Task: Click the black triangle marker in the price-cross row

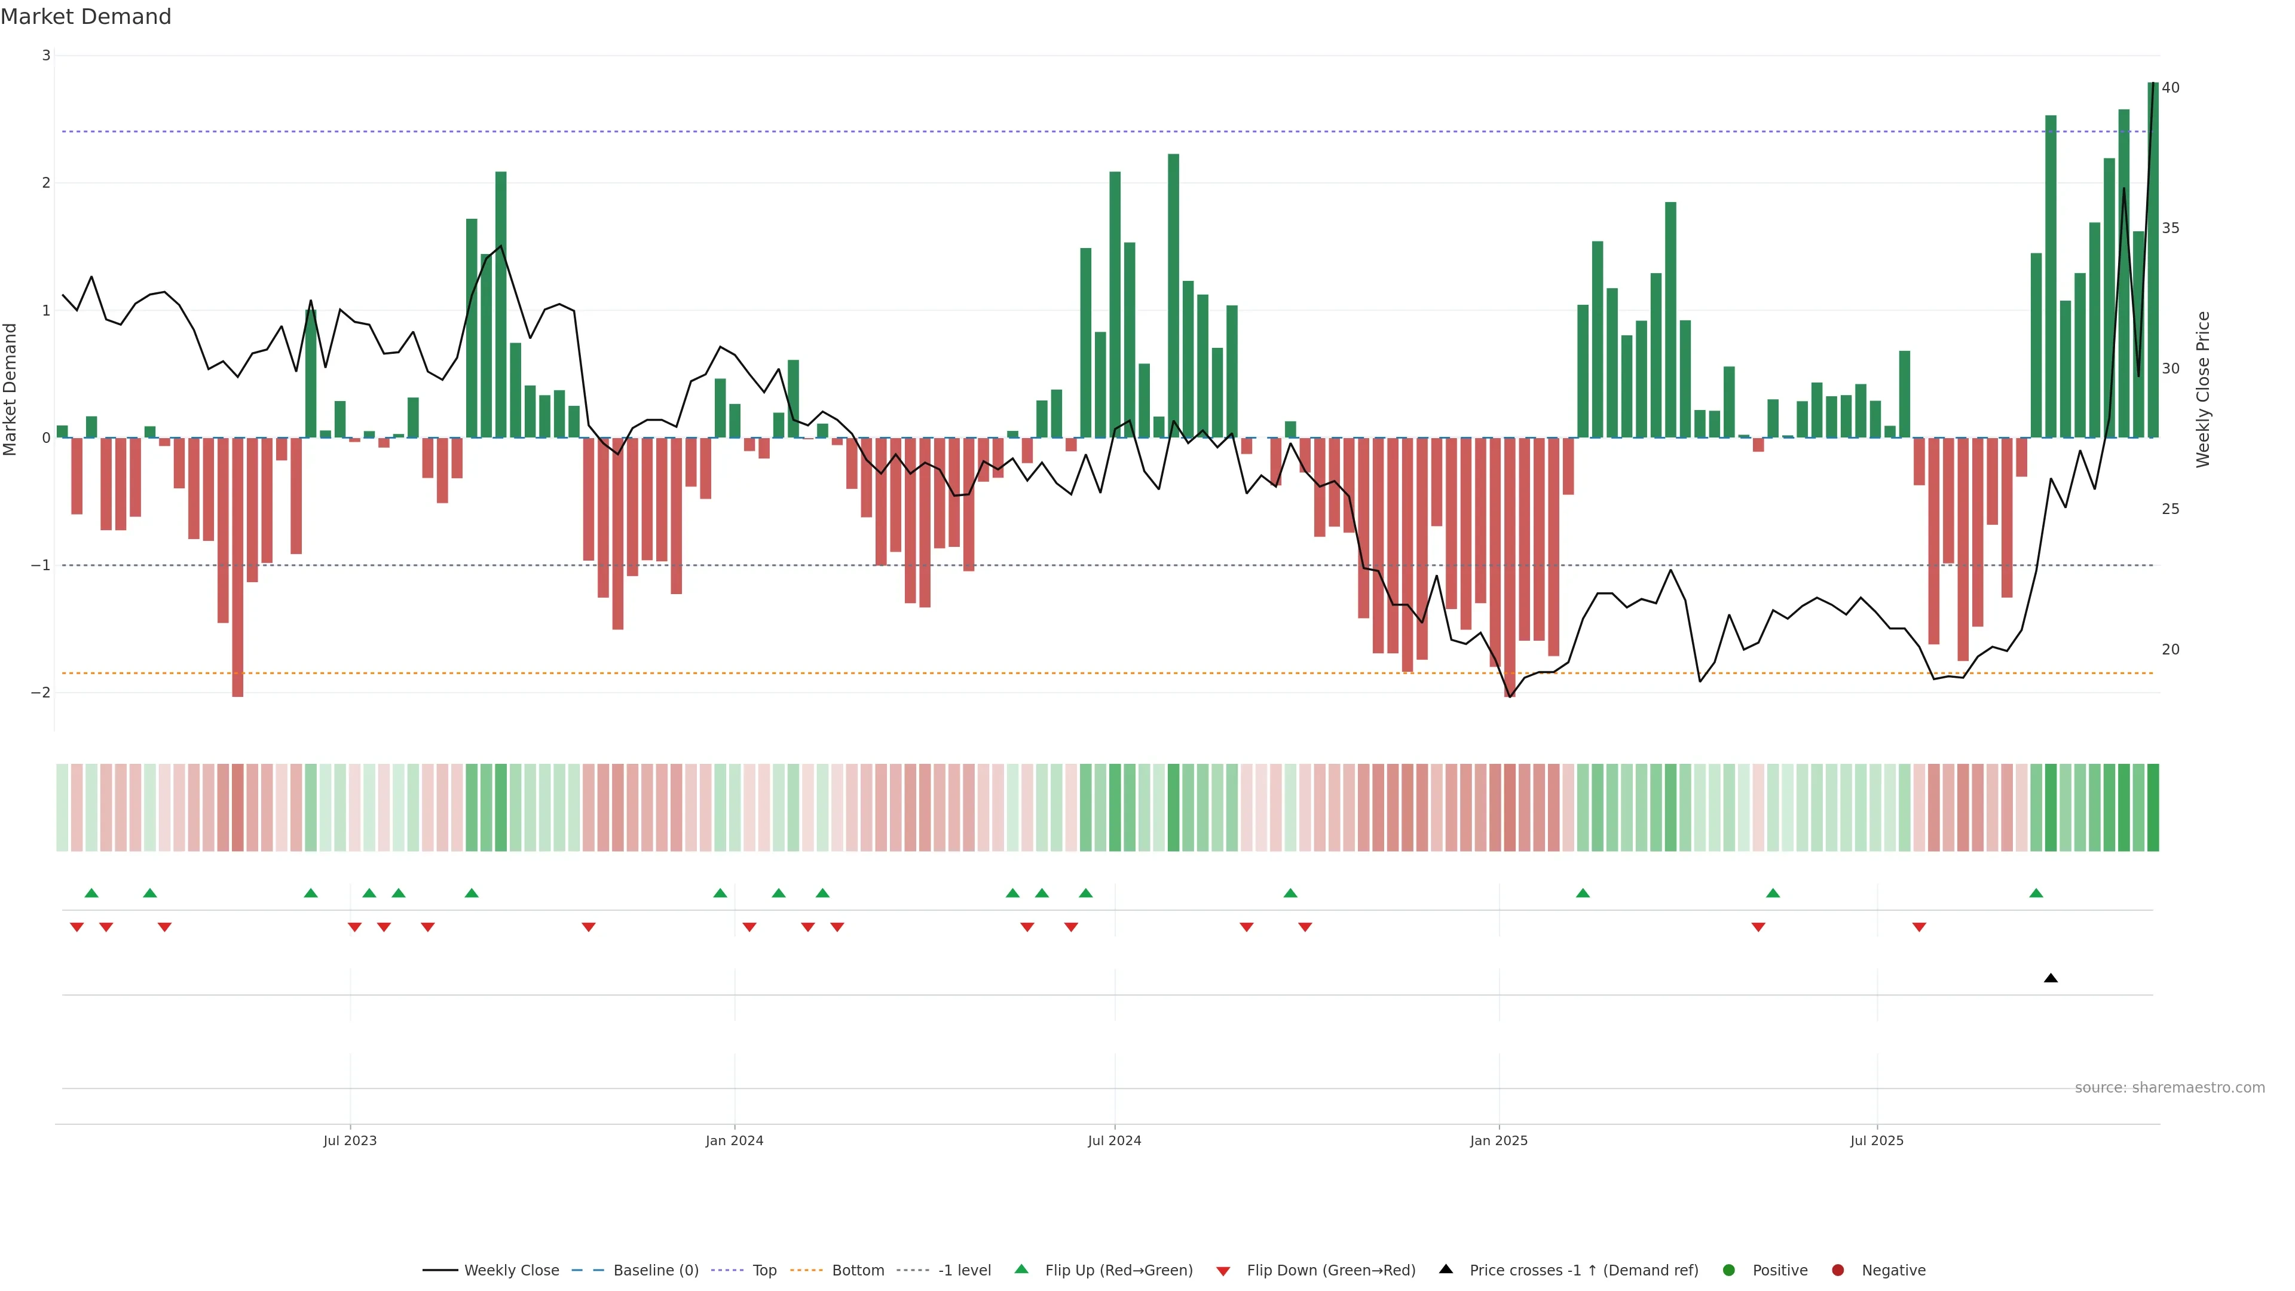Action: pyautogui.click(x=2051, y=978)
